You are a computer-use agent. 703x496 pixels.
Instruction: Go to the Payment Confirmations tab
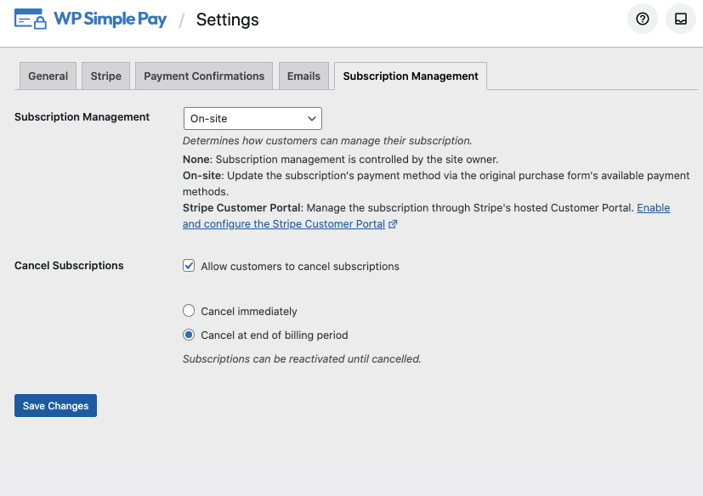pos(204,76)
